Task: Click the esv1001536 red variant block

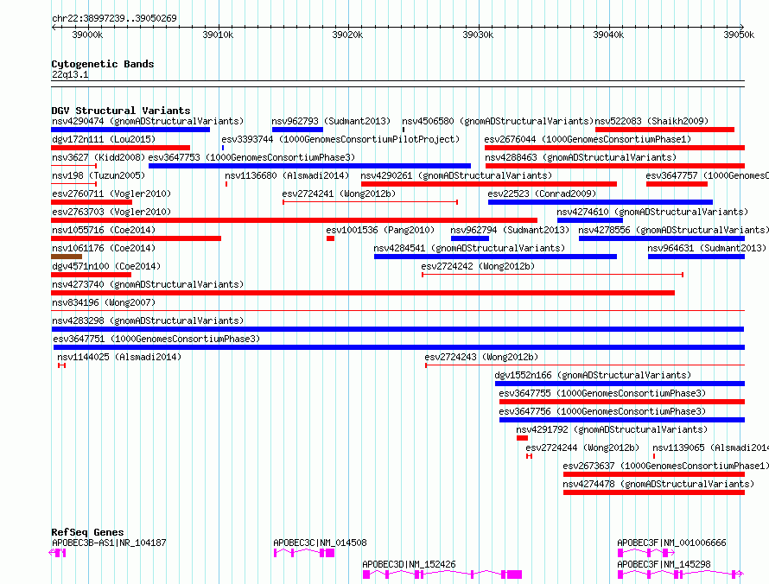Action: tap(331, 238)
